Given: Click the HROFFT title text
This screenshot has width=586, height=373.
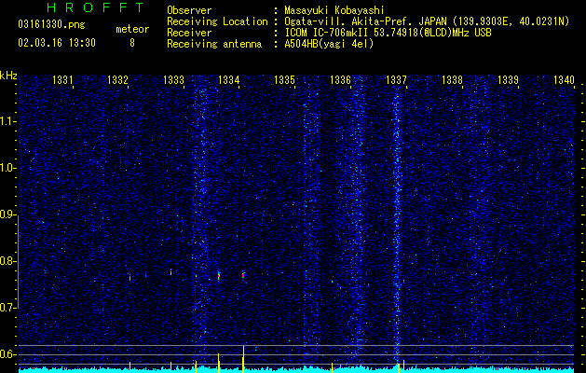Looking at the screenshot, I should 95,7.
